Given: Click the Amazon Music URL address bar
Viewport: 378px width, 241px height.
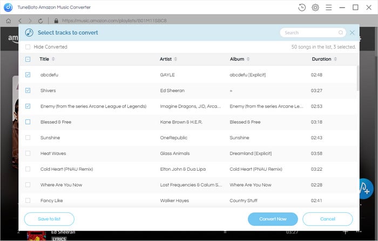Looking at the screenshot, I should click(114, 21).
